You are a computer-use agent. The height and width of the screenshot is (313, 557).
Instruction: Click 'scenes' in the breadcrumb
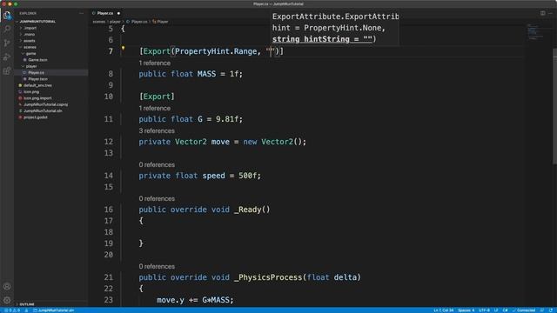coord(99,22)
